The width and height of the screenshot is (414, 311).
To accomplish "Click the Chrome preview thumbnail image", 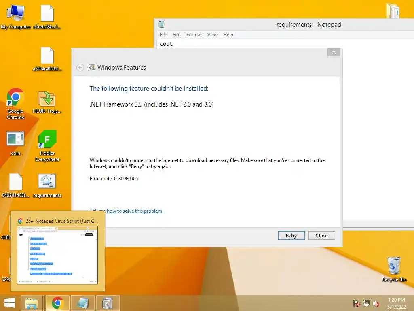I will coord(57,255).
